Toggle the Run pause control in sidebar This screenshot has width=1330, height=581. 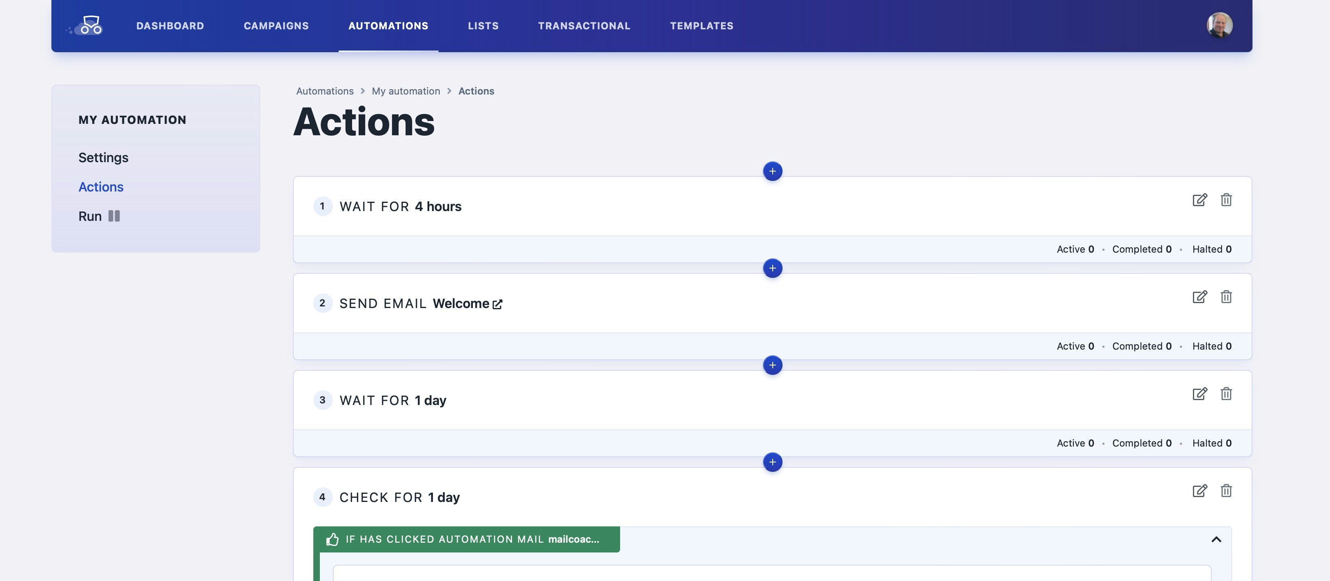(114, 216)
